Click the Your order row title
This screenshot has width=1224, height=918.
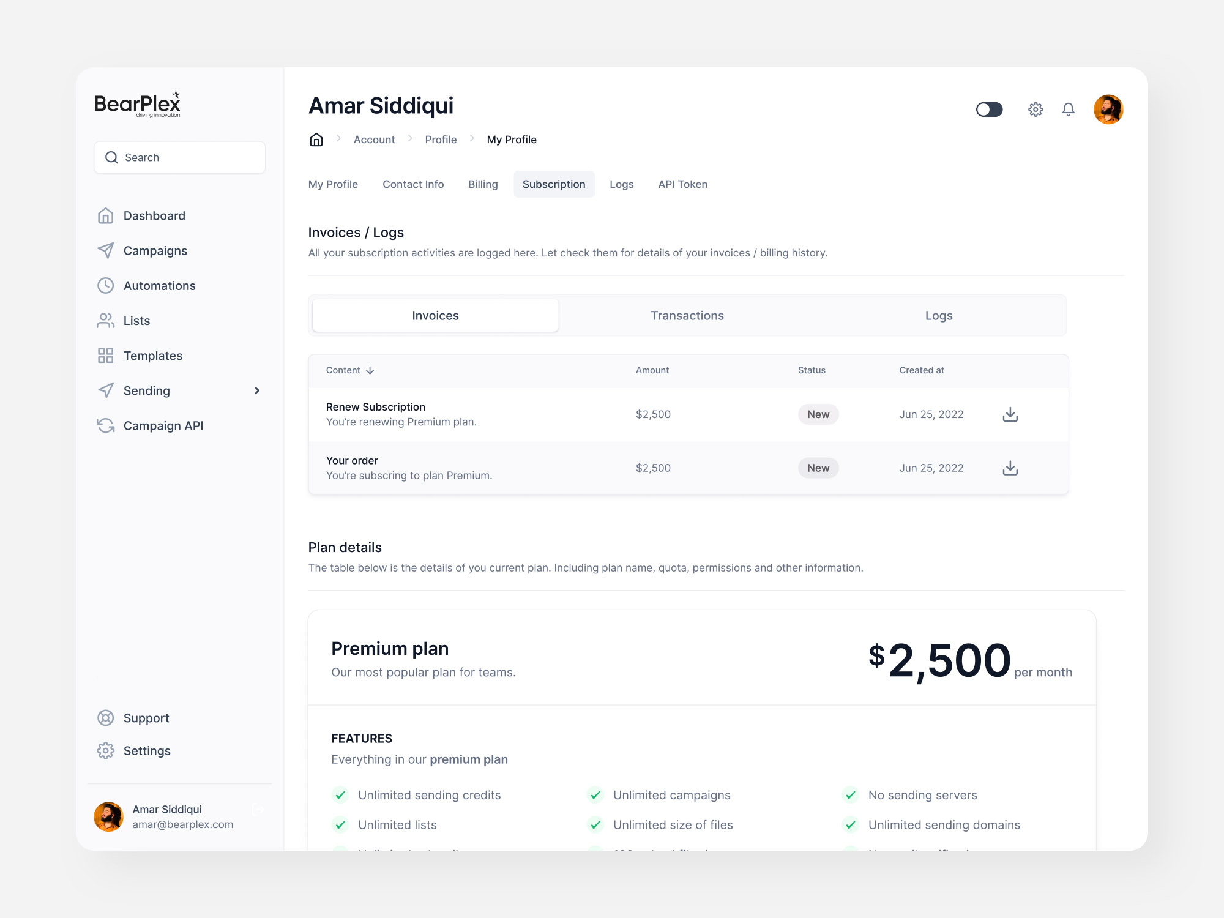pos(352,460)
